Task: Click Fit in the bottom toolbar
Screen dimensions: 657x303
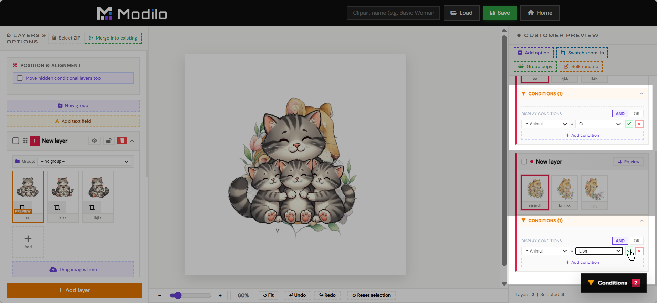Action: click(x=269, y=295)
